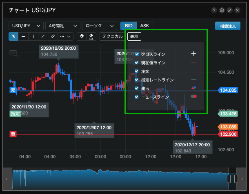
Task: Expand the 4時間足 timeframe dropdown
Action: [62, 26]
